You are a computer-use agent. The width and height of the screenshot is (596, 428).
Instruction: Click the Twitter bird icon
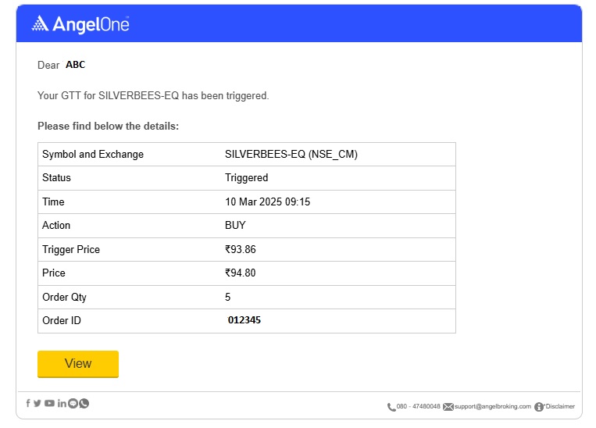point(37,404)
